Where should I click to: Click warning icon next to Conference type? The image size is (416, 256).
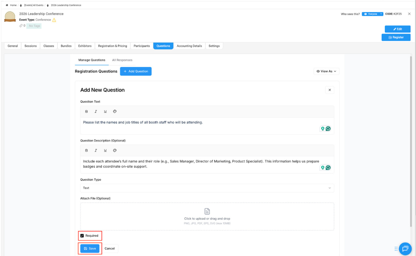pyautogui.click(x=54, y=20)
